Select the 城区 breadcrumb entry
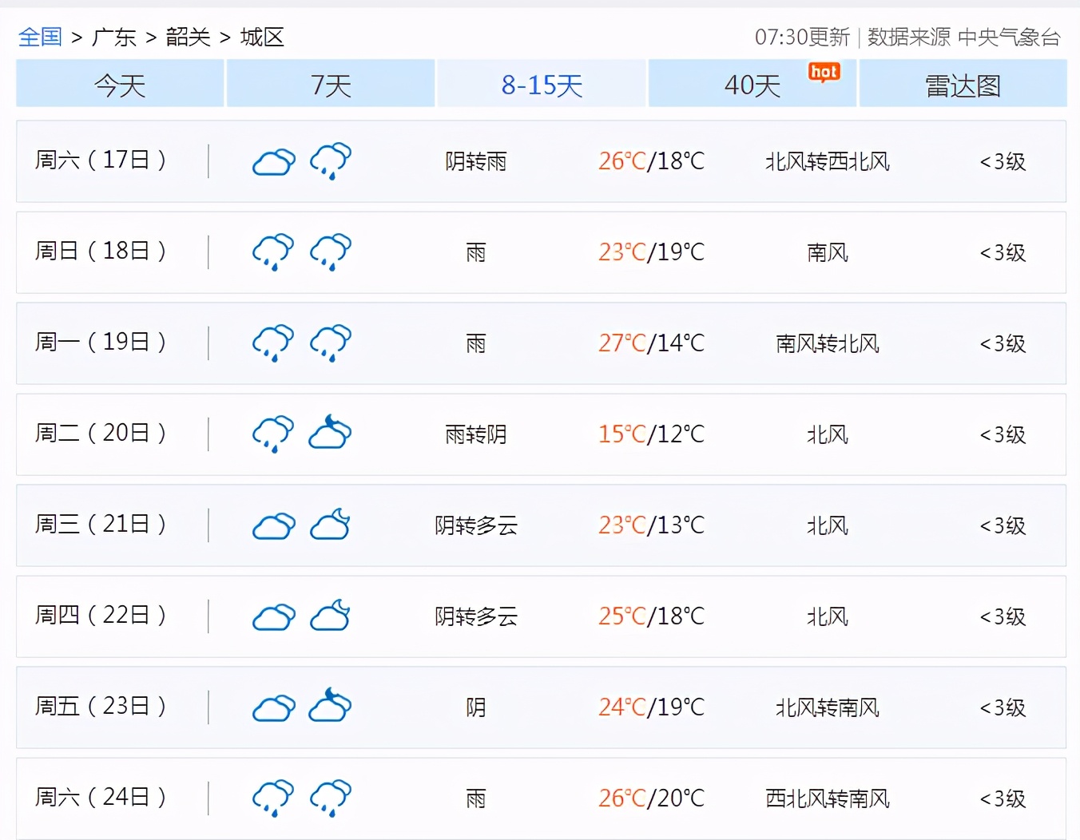Viewport: 1080px width, 840px height. click(260, 36)
